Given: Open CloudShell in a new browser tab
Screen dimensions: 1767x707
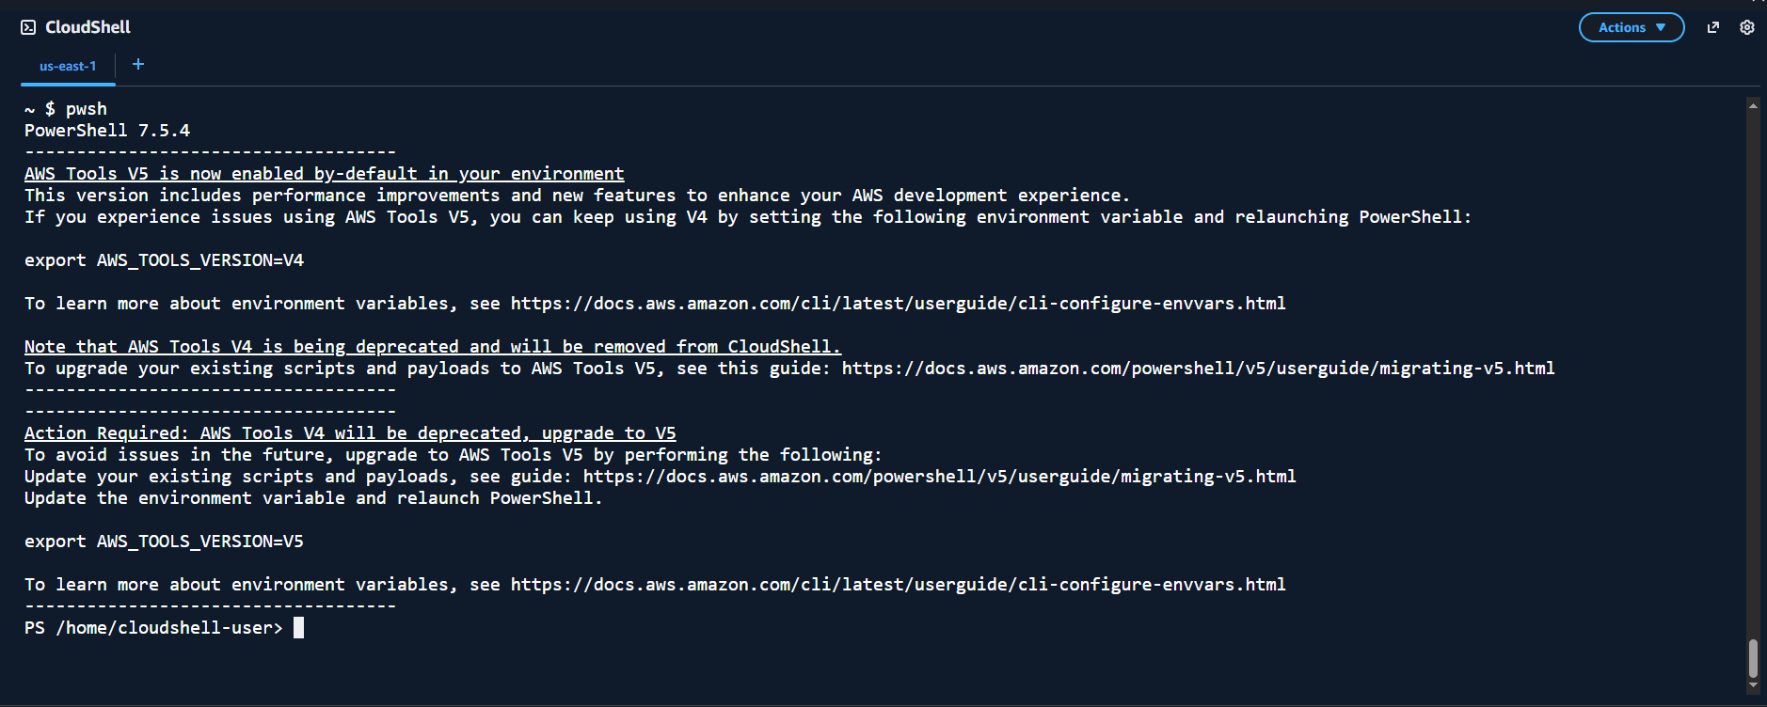Looking at the screenshot, I should pyautogui.click(x=1713, y=27).
